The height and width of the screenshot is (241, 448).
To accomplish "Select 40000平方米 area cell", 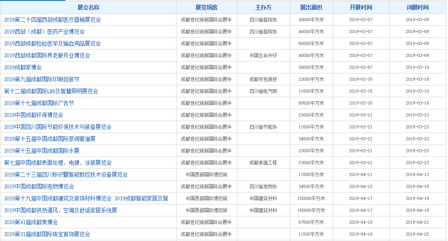I will tap(311, 55).
